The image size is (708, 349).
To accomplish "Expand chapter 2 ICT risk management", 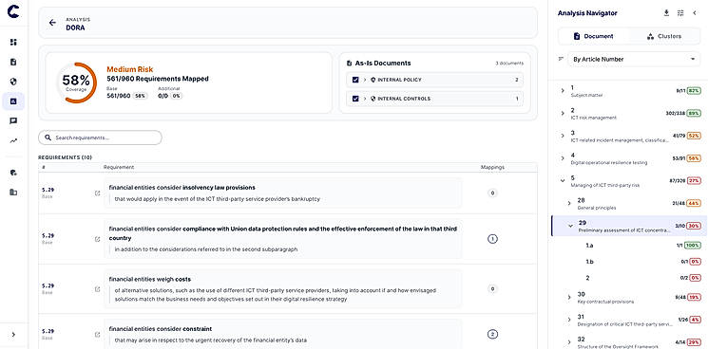I will tap(563, 113).
